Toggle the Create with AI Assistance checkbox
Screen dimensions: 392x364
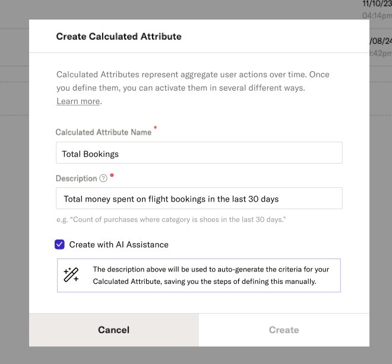pos(59,244)
